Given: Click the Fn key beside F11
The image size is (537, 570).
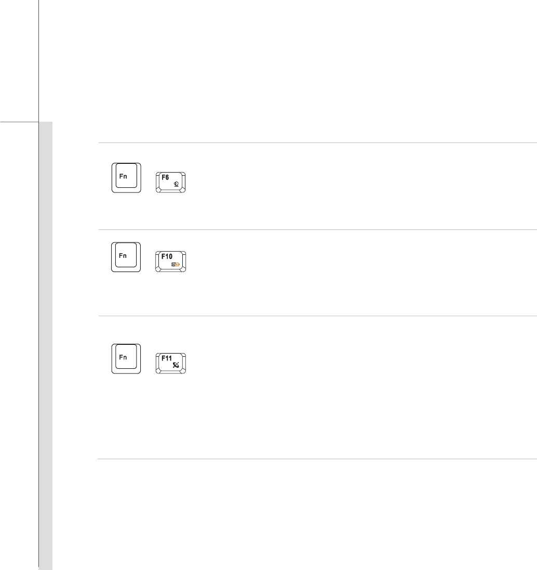Looking at the screenshot, I should click(126, 359).
